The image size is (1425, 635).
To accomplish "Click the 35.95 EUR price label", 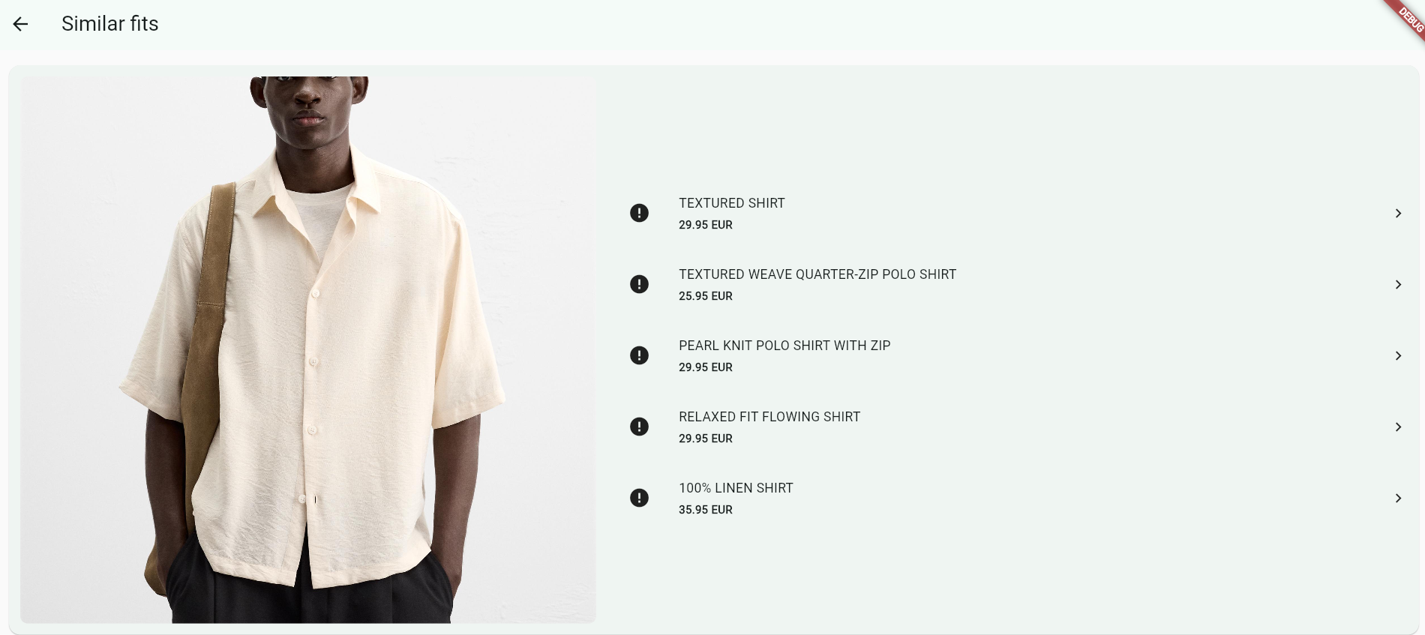I will pyautogui.click(x=706, y=510).
